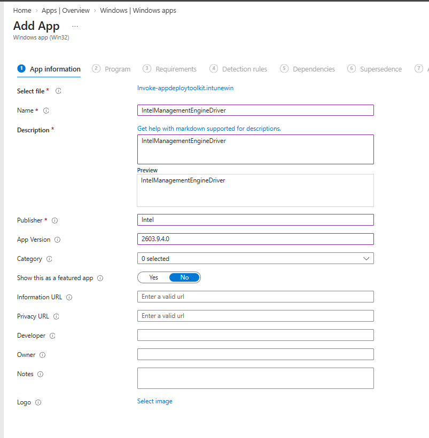The height and width of the screenshot is (438, 429).
Task: Click the App Version field
Action: pyautogui.click(x=255, y=239)
